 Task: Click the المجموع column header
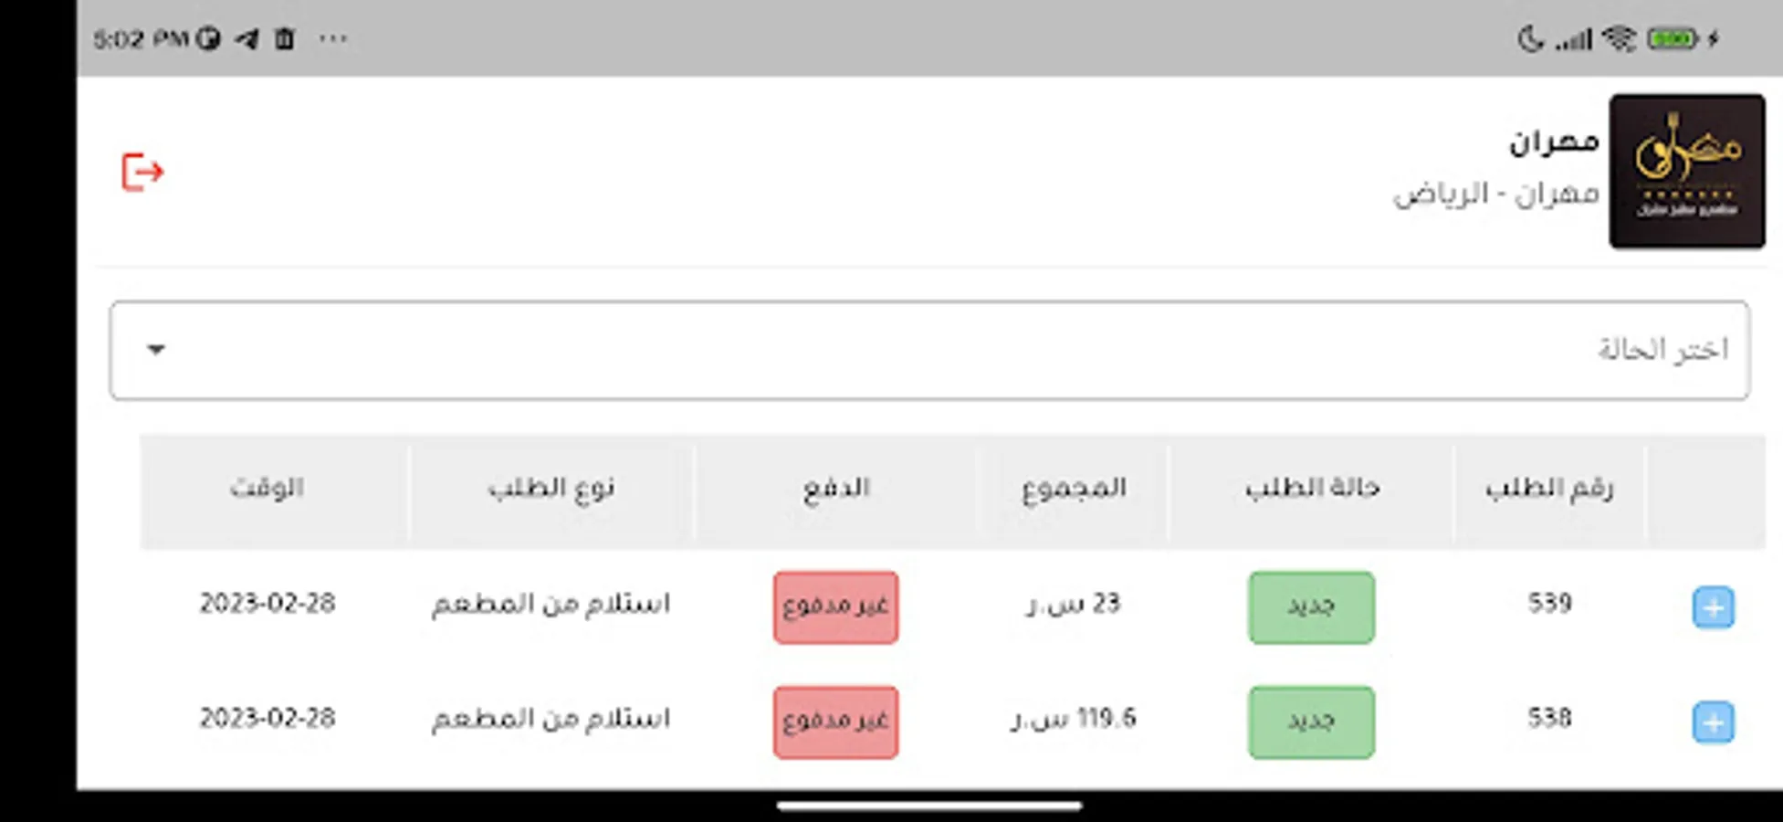click(1073, 489)
